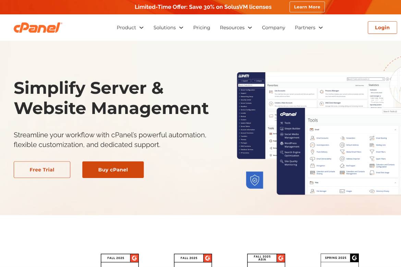Select the Email Accounts tool icon
Image resolution: width=401 pixels, height=267 pixels.
313,138
